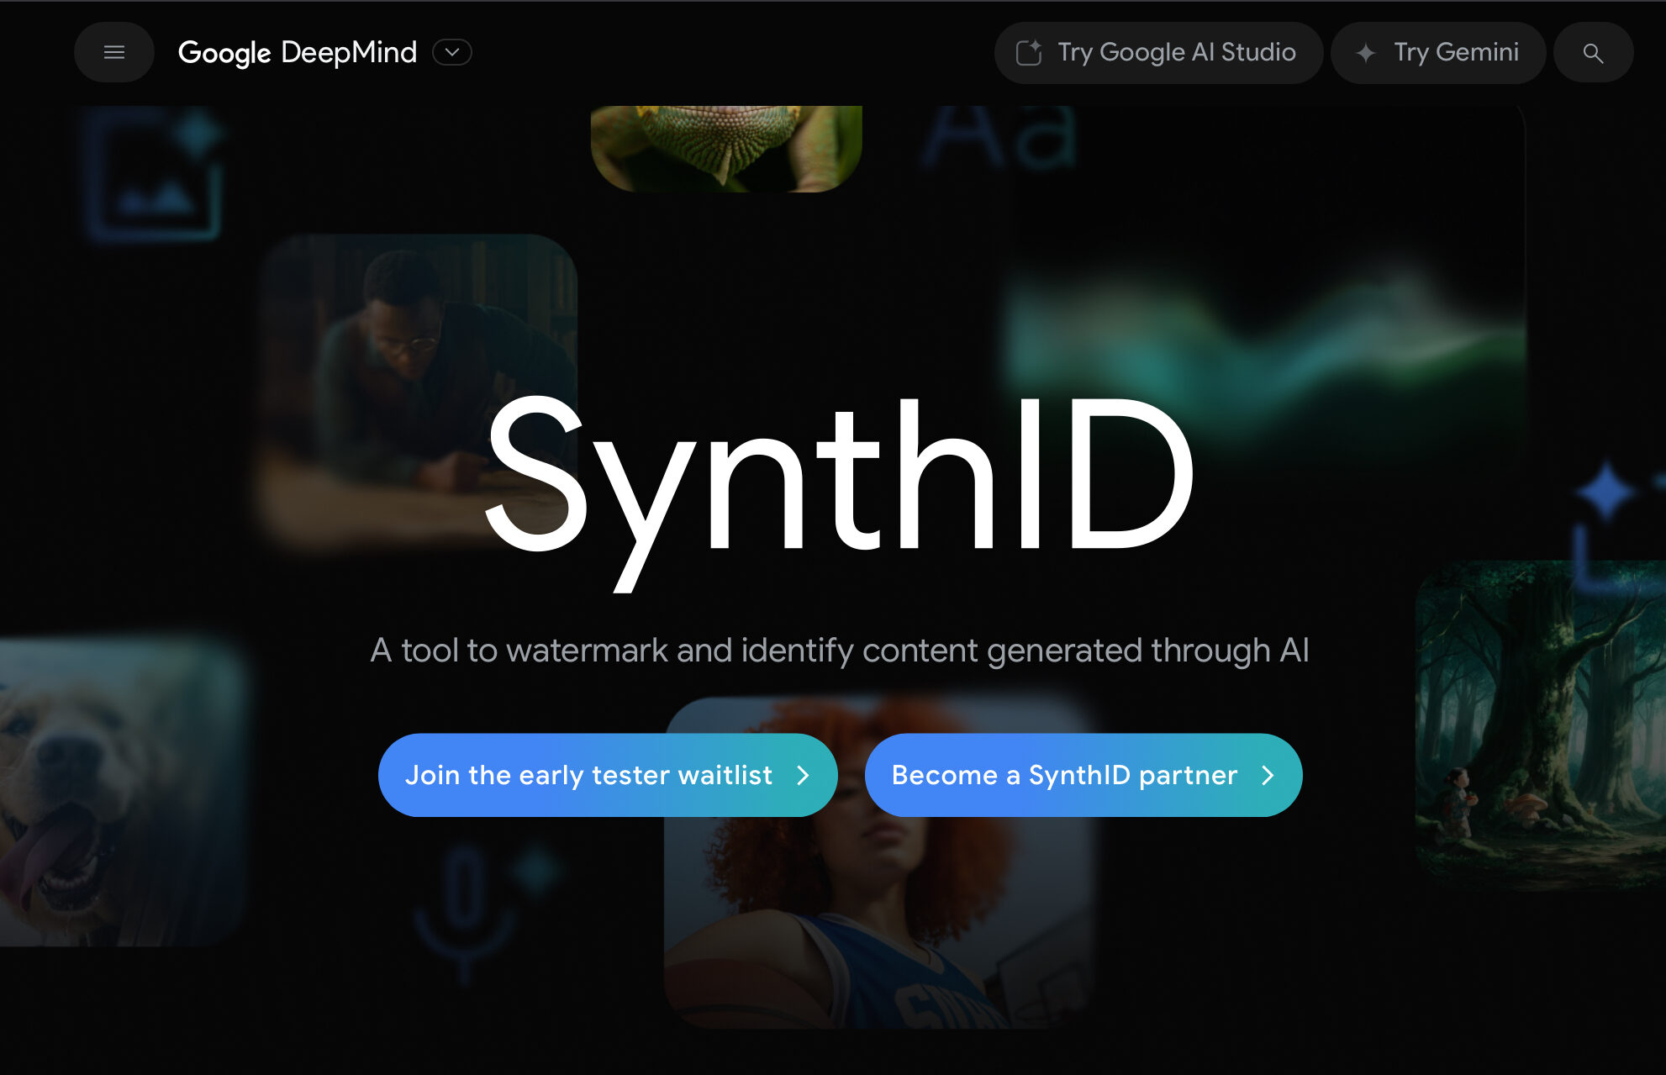Click arrow on Join the early tester waitlist
Screen dimensions: 1666x1075
pyautogui.click(x=803, y=775)
